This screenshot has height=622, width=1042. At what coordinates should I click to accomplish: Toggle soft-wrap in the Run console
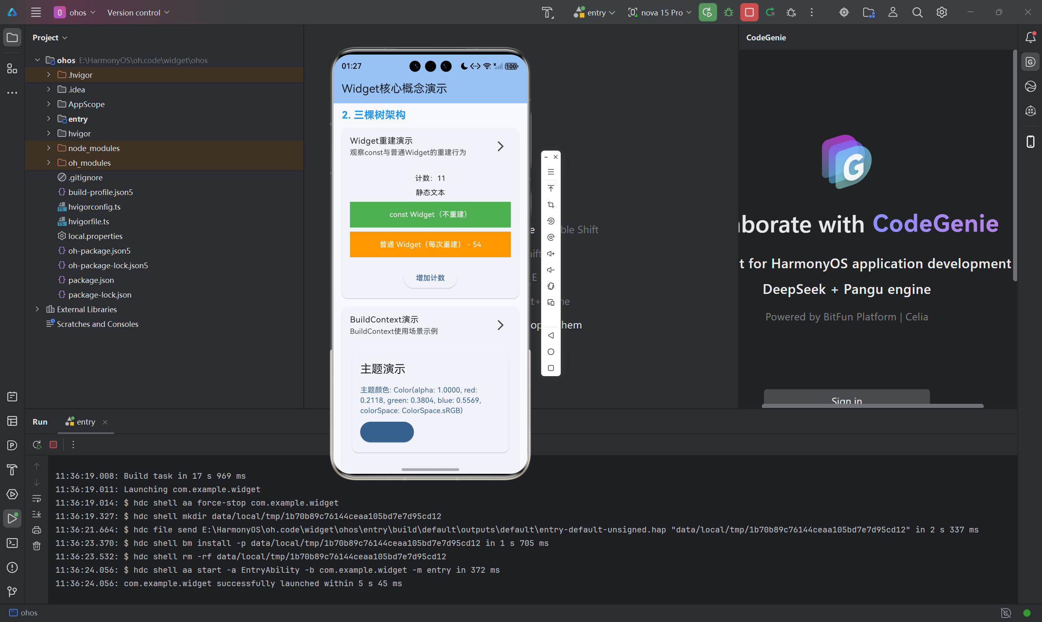[x=37, y=498]
